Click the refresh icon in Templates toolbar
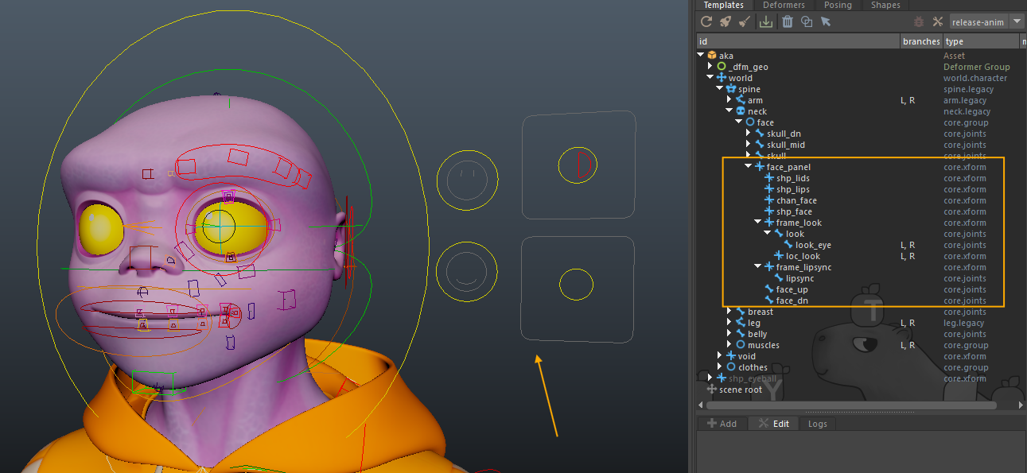The height and width of the screenshot is (473, 1027). [706, 21]
